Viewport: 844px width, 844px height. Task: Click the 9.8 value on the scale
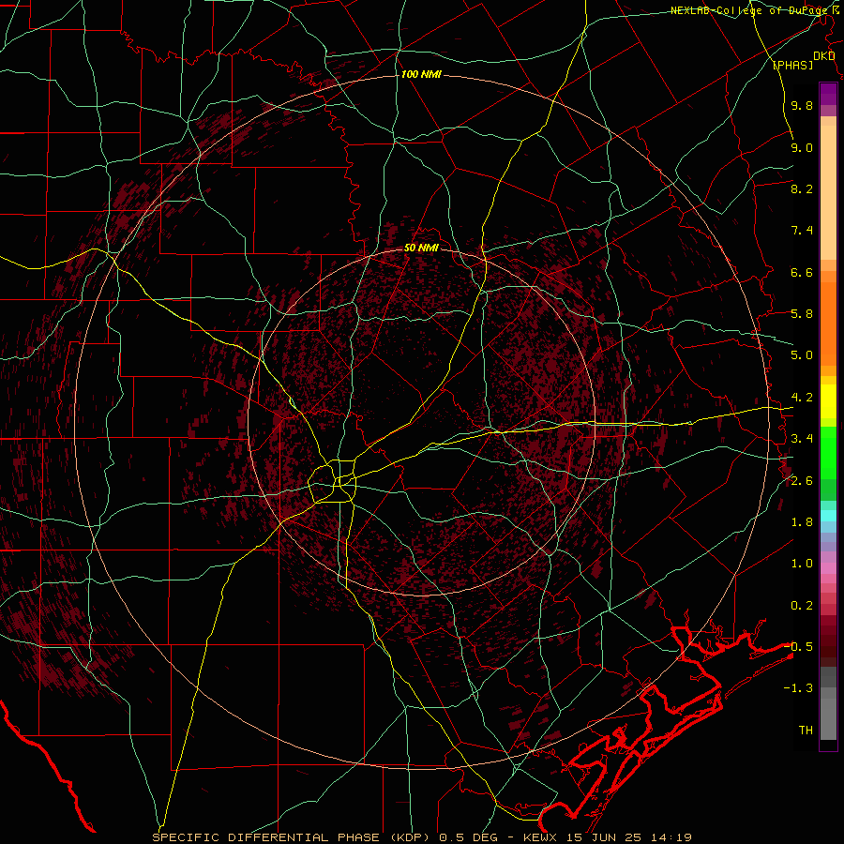pyautogui.click(x=802, y=105)
